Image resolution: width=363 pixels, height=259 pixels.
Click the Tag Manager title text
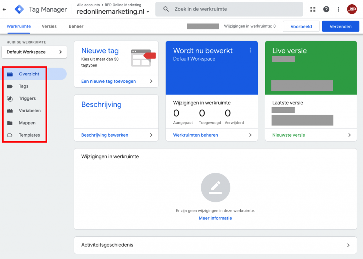pyautogui.click(x=48, y=10)
